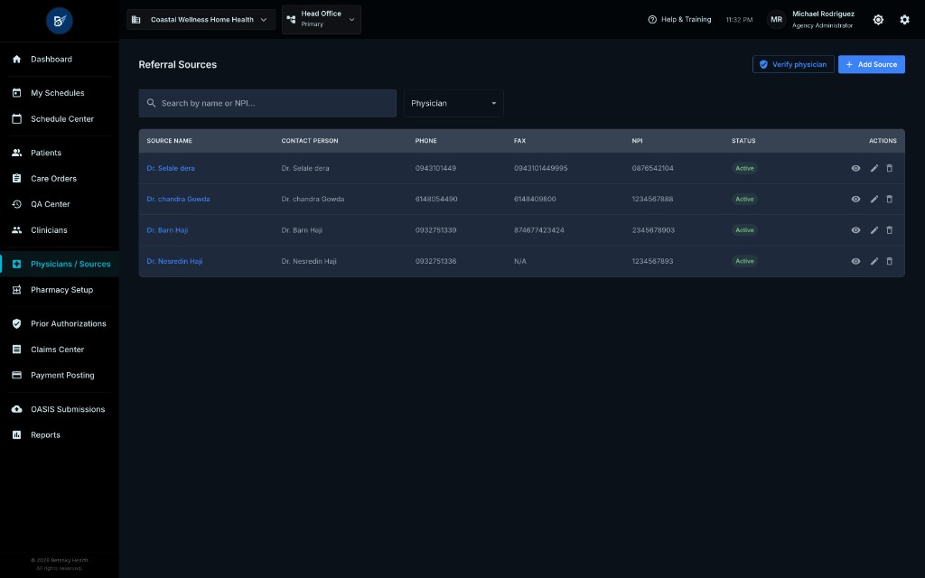Open QA Center
Image resolution: width=925 pixels, height=578 pixels.
(60, 204)
